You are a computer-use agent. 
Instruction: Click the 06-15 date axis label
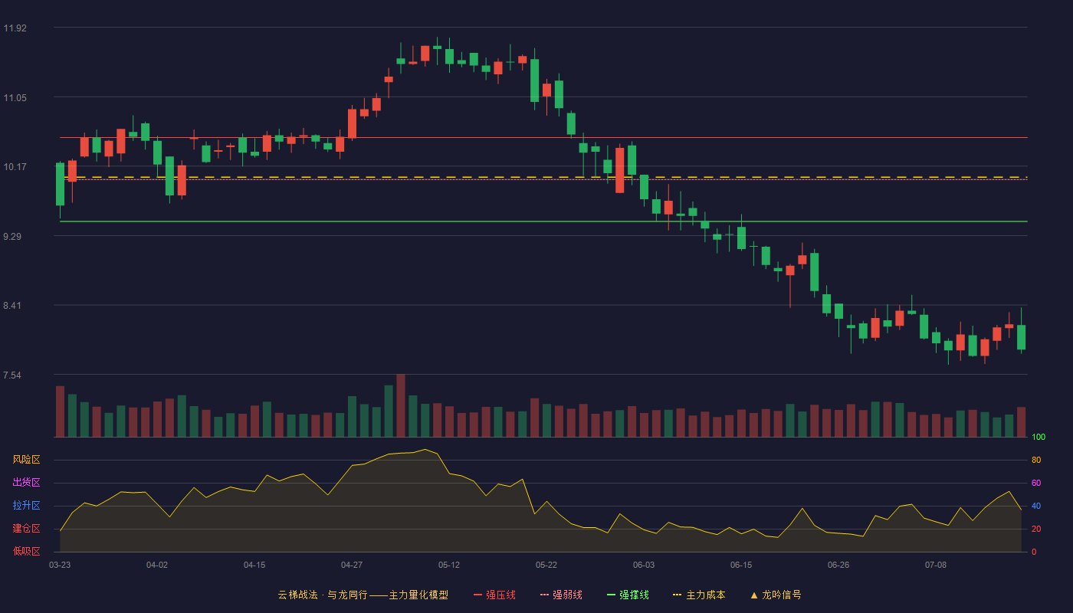pos(741,565)
